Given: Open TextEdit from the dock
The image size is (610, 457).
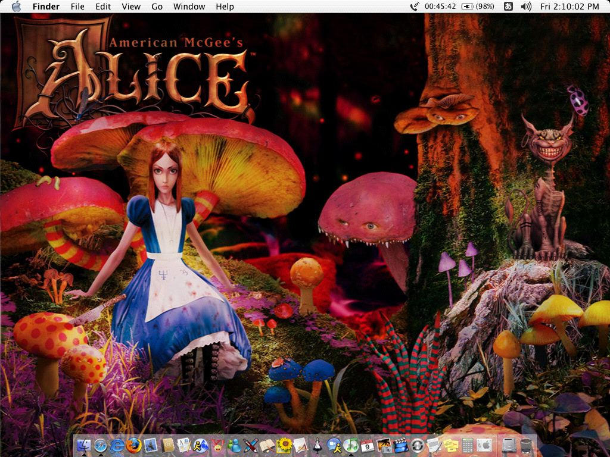Looking at the screenshot, I should pos(434,445).
